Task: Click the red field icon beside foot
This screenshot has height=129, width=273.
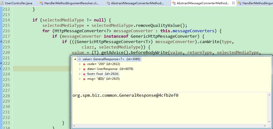Action: [84, 74]
